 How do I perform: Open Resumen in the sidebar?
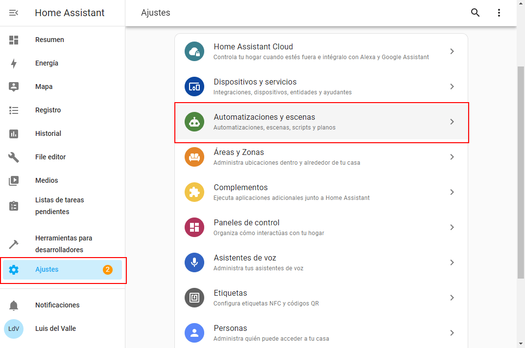click(x=49, y=40)
